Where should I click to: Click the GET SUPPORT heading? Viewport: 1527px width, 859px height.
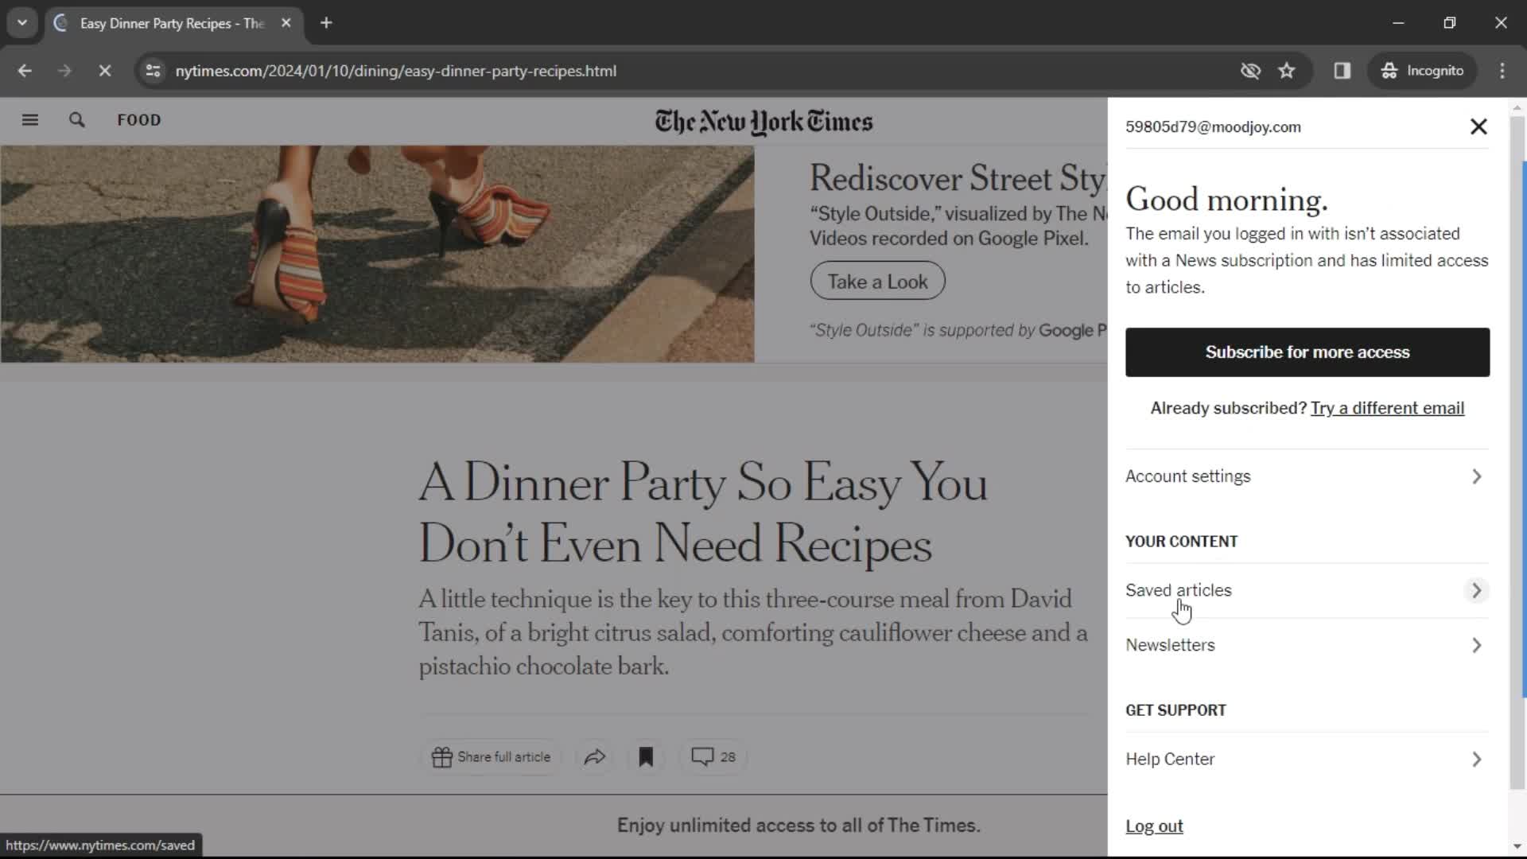pos(1175,710)
